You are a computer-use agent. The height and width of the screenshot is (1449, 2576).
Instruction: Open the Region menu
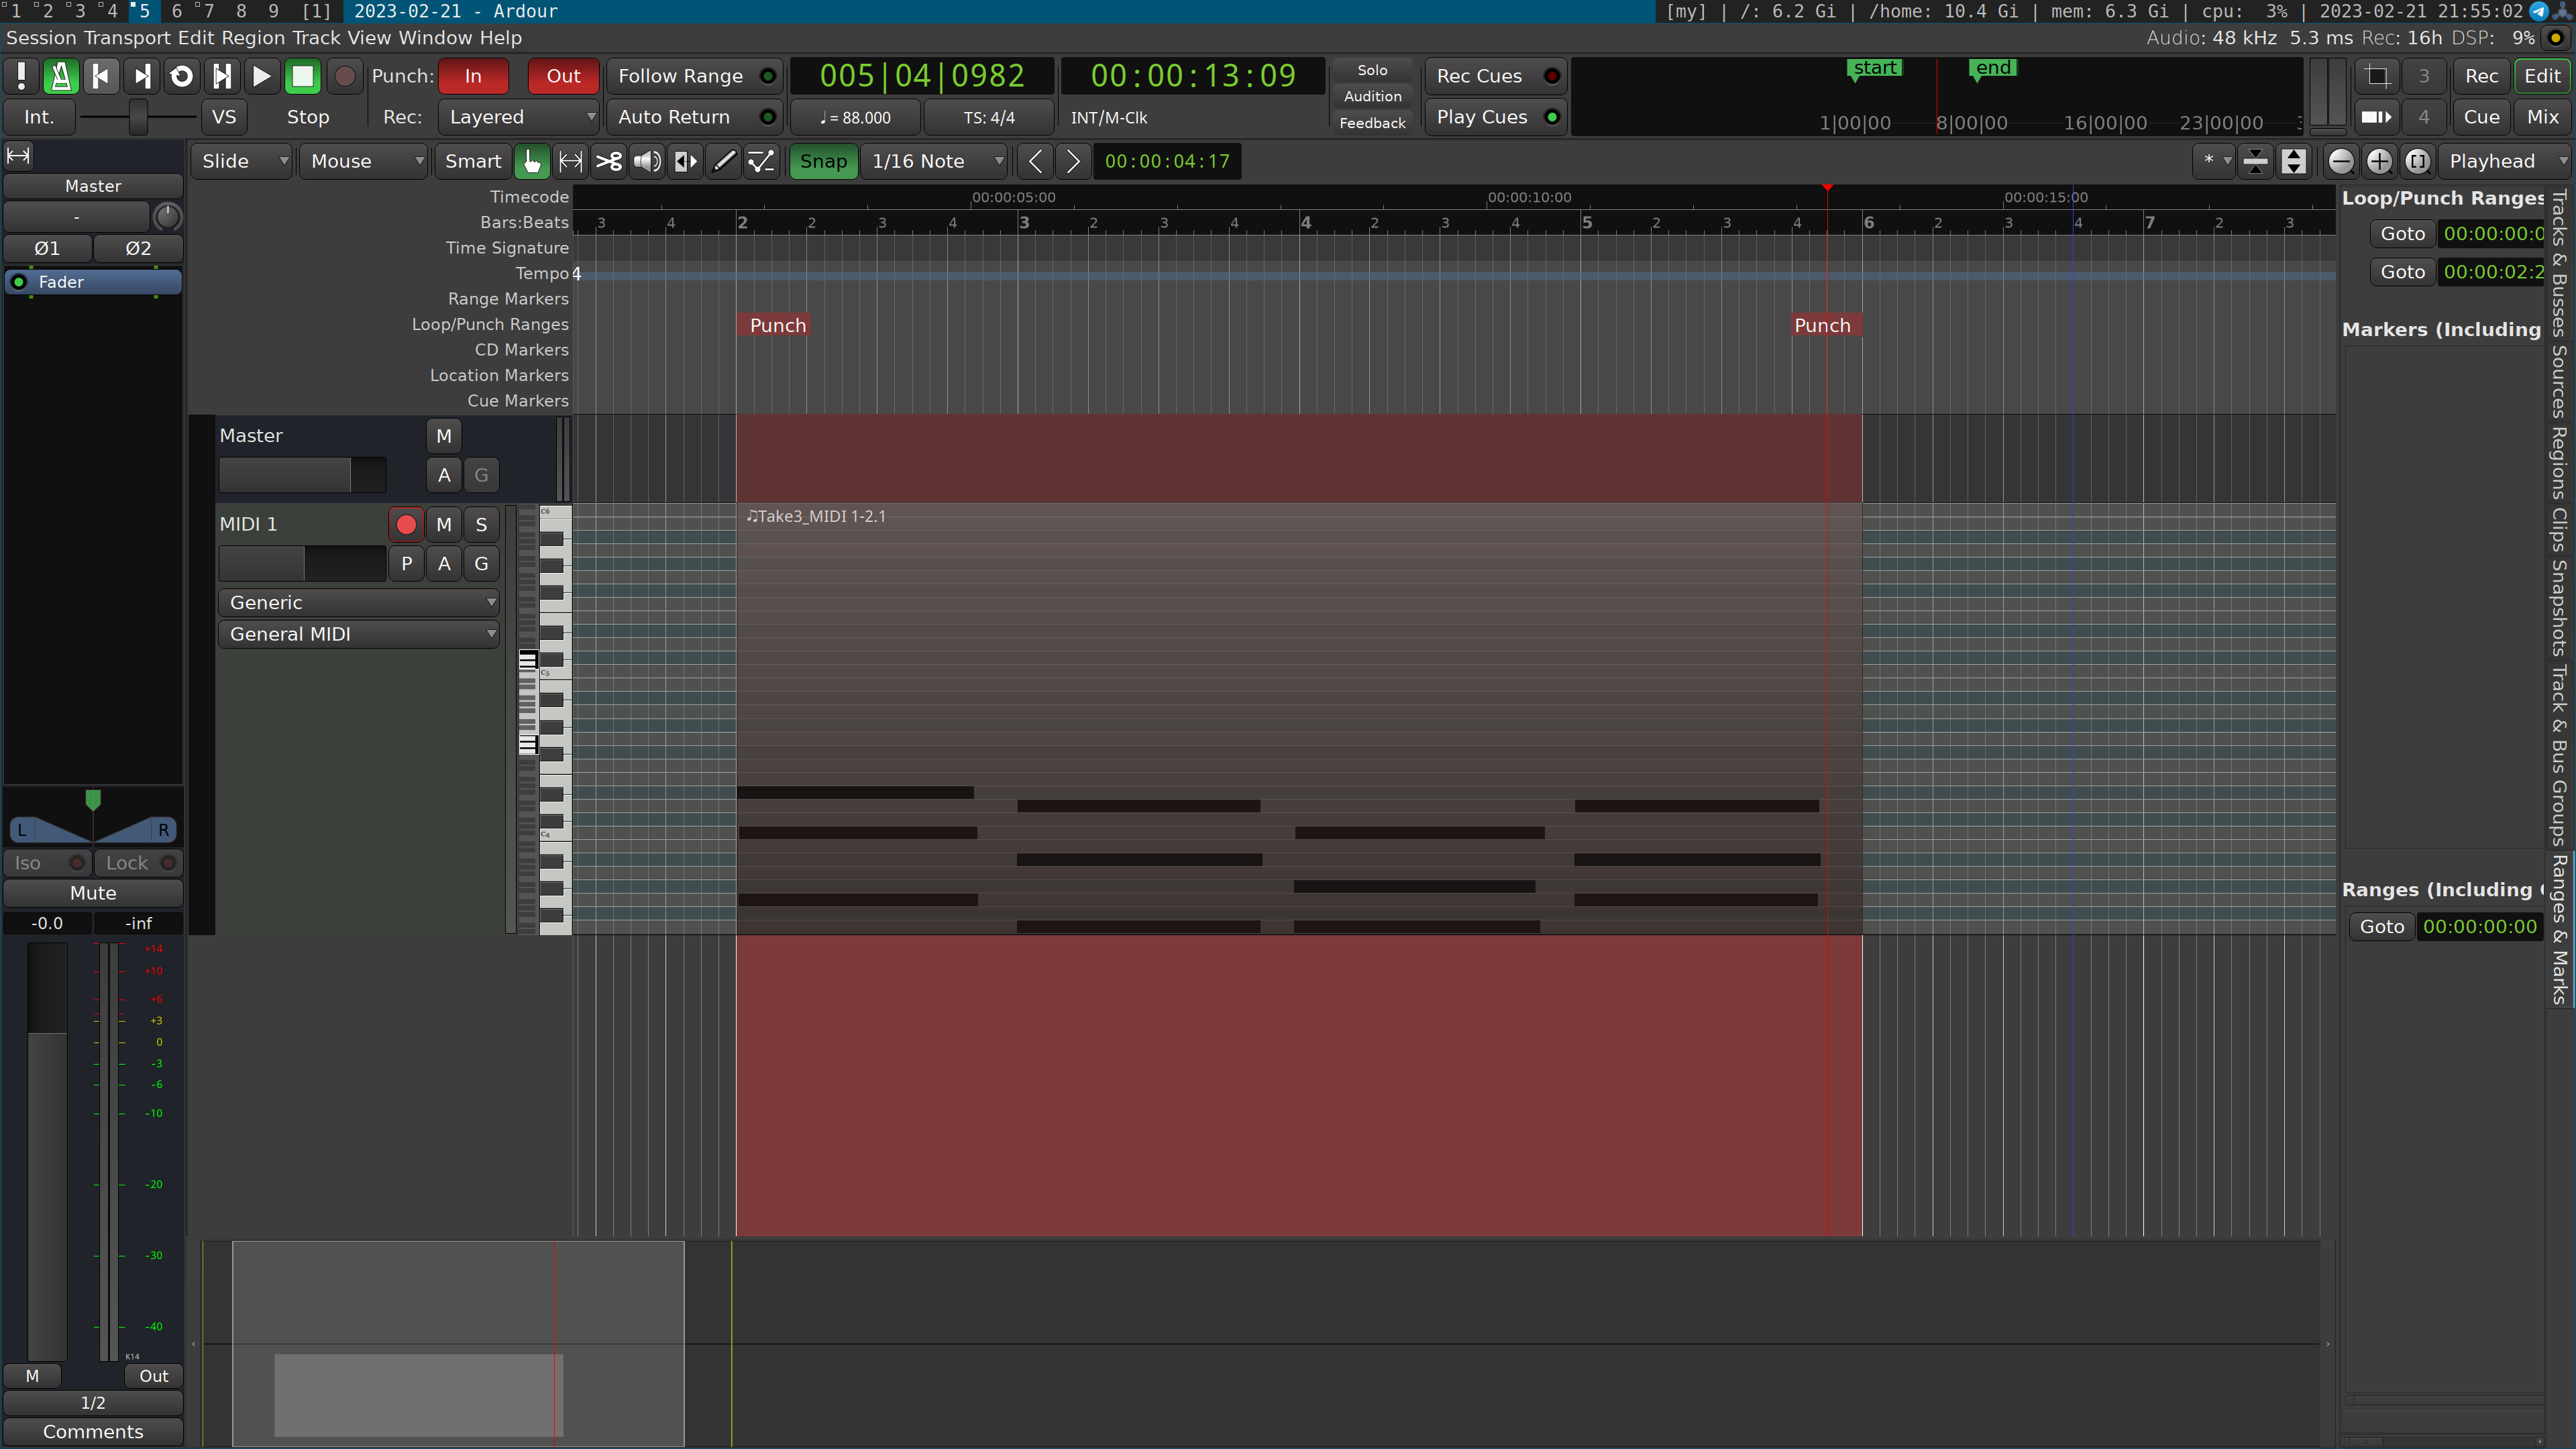pyautogui.click(x=253, y=38)
